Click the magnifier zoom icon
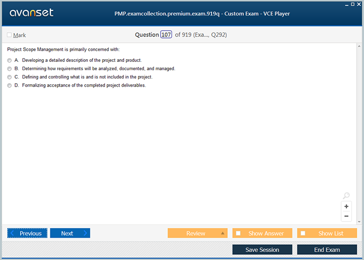The height and width of the screenshot is (260, 364). pos(346,196)
